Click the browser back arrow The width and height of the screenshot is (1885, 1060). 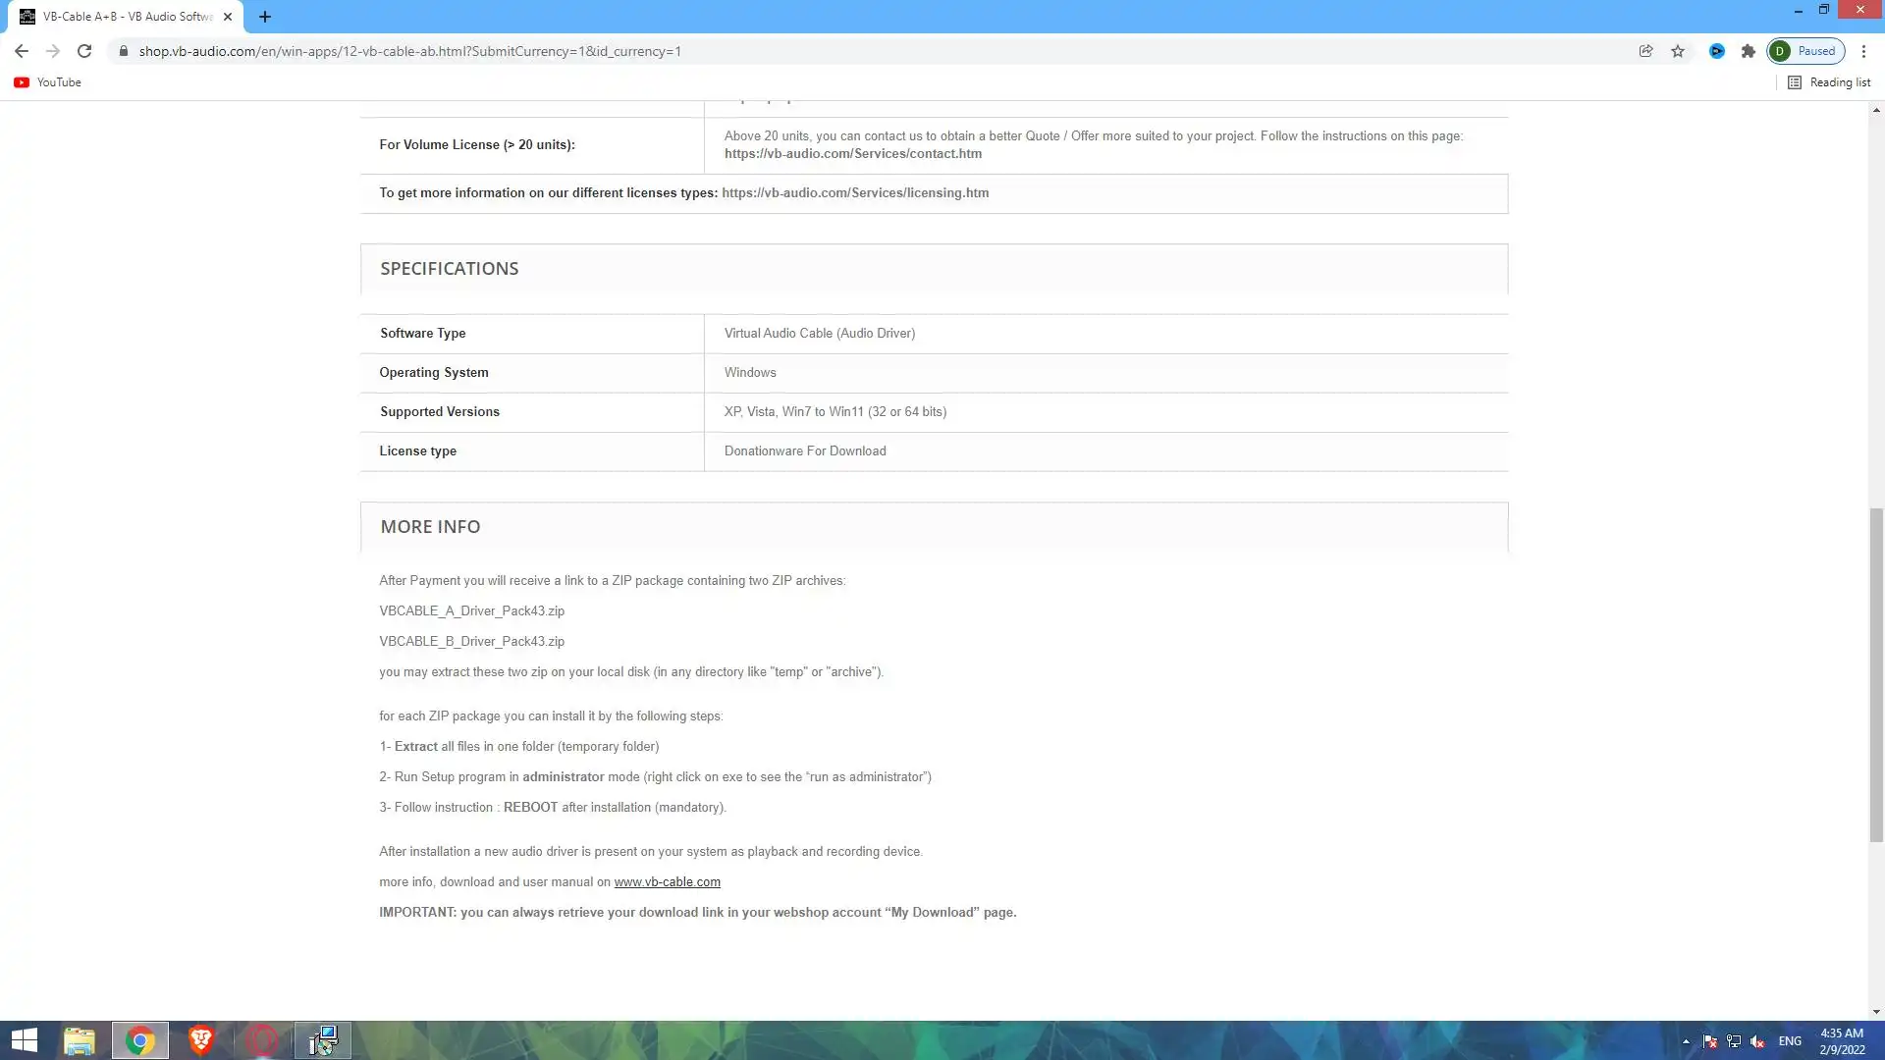(x=22, y=51)
